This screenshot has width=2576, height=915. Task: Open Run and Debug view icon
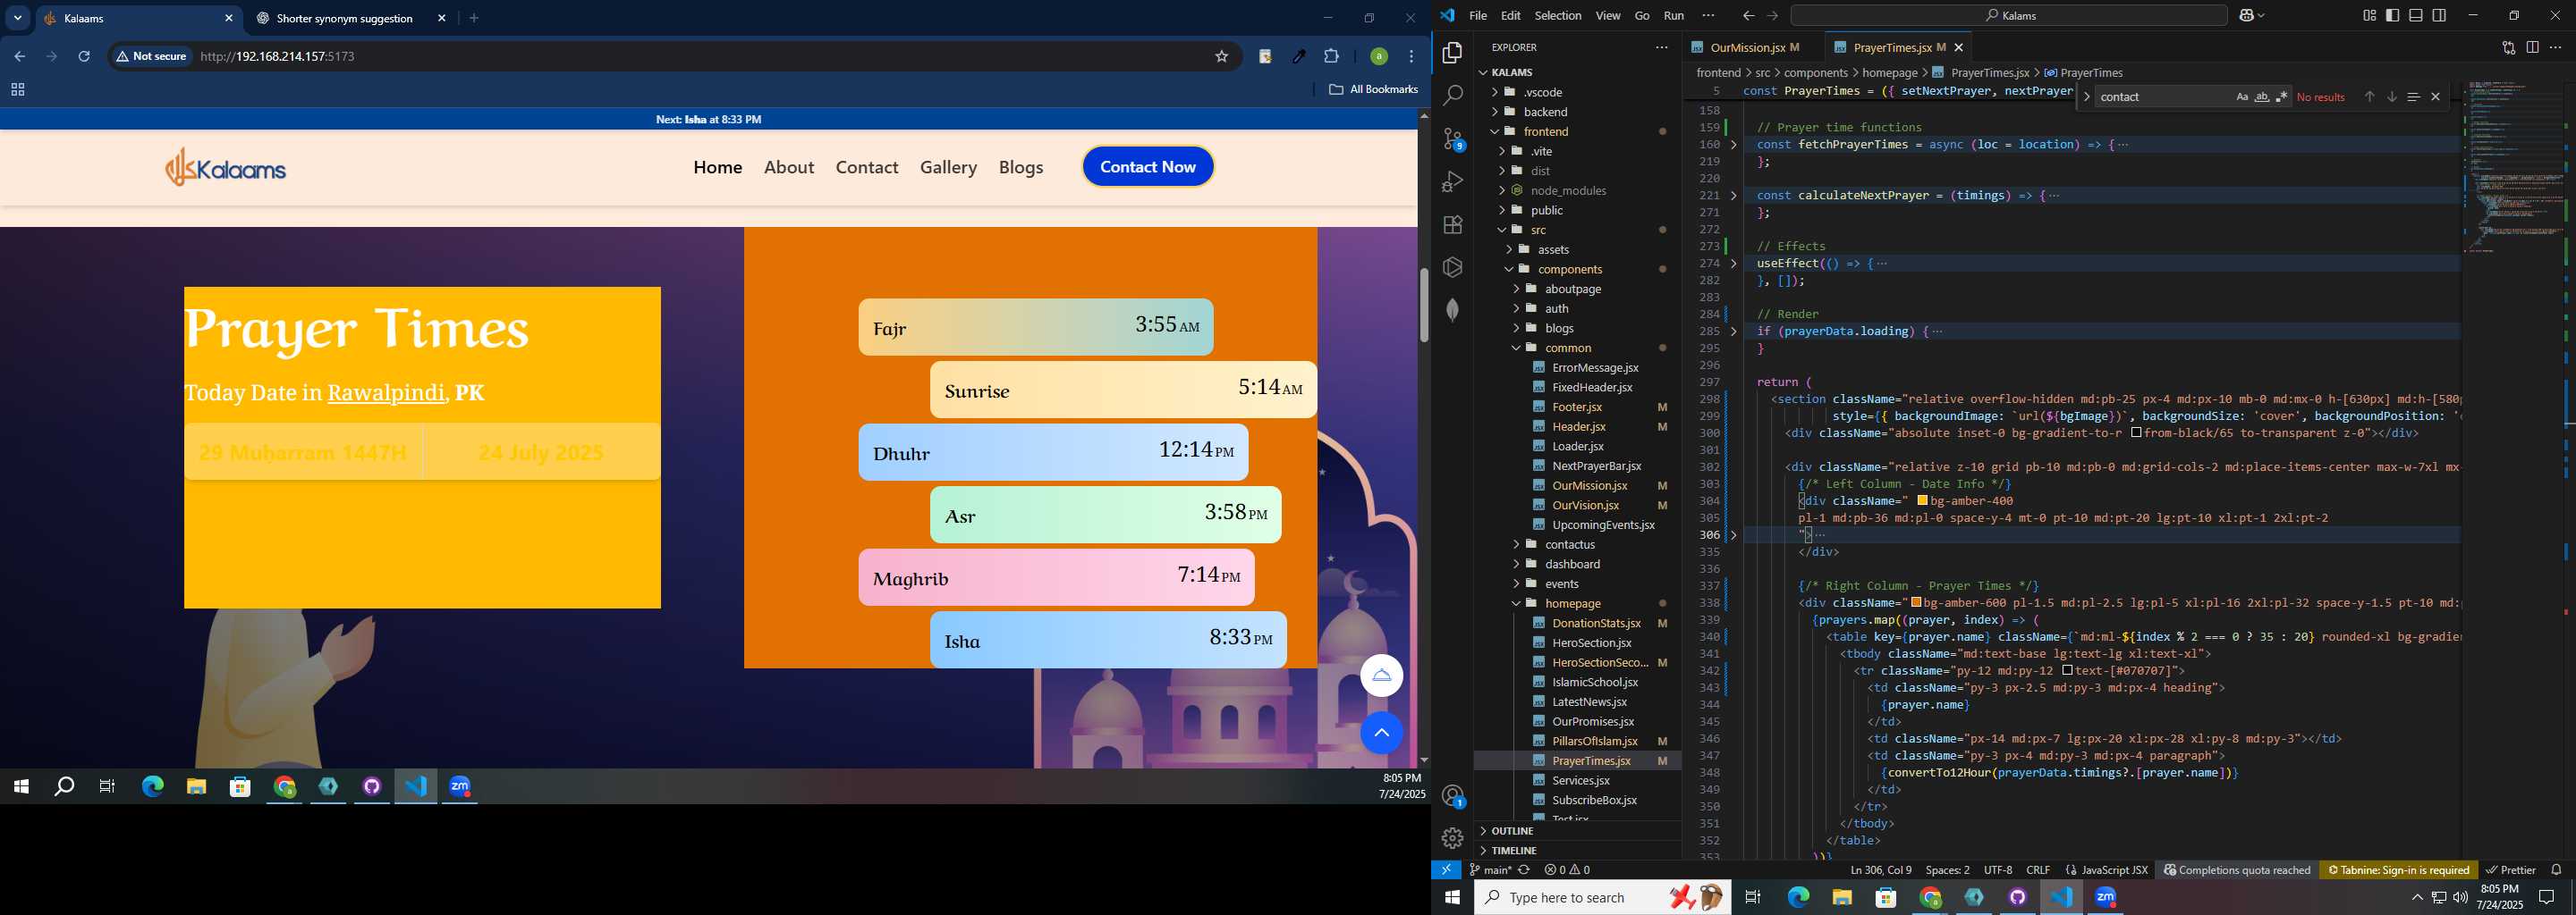click(x=1452, y=181)
